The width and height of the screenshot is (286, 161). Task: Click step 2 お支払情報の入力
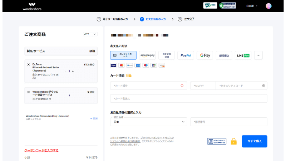153,19
